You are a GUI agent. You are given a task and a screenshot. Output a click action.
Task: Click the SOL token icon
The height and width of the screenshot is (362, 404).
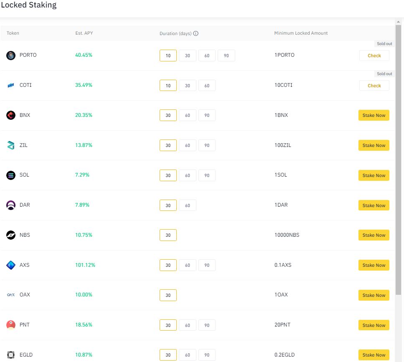click(x=11, y=175)
